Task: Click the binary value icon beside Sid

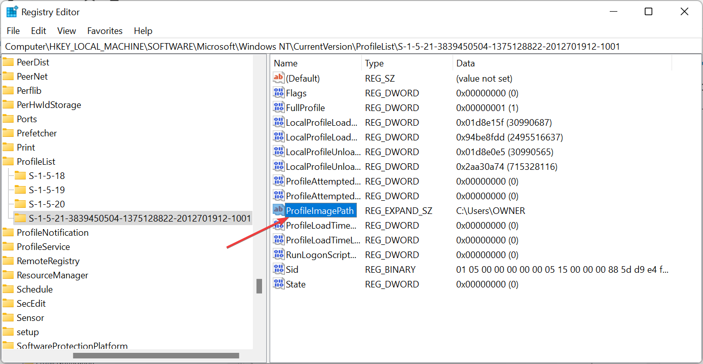Action: (279, 269)
